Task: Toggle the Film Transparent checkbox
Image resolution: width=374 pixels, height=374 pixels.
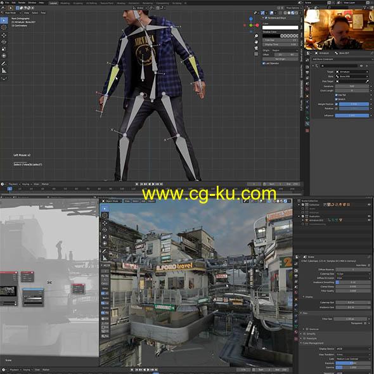Action: tap(365, 323)
